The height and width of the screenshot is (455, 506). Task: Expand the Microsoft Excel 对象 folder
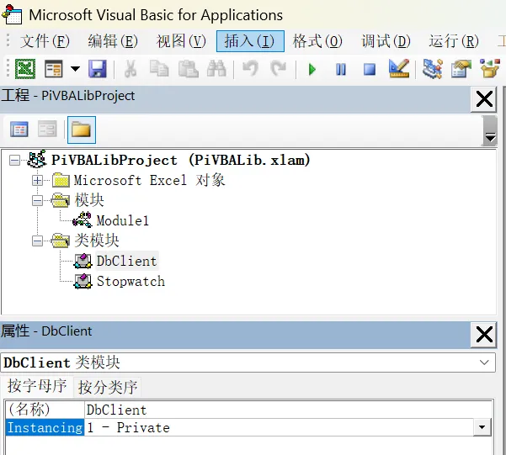pyautogui.click(x=37, y=180)
